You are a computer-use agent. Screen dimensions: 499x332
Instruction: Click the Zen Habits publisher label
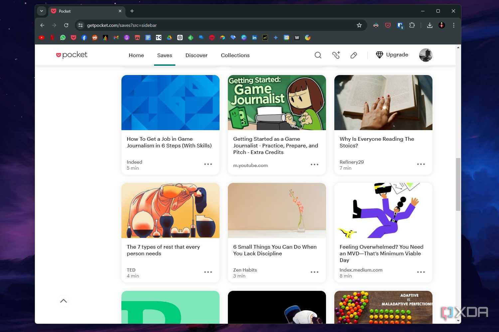click(245, 270)
